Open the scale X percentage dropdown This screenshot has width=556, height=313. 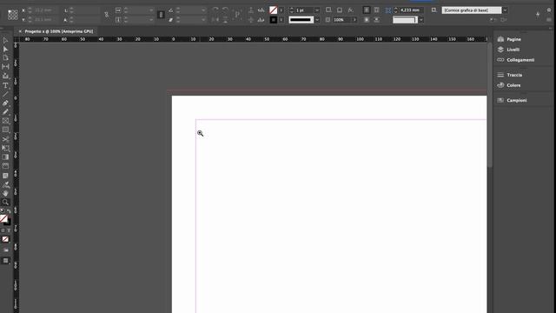pos(151,10)
